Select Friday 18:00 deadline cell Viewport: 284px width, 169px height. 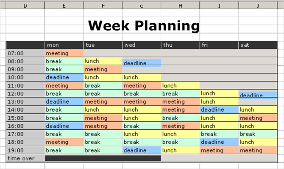(219, 142)
